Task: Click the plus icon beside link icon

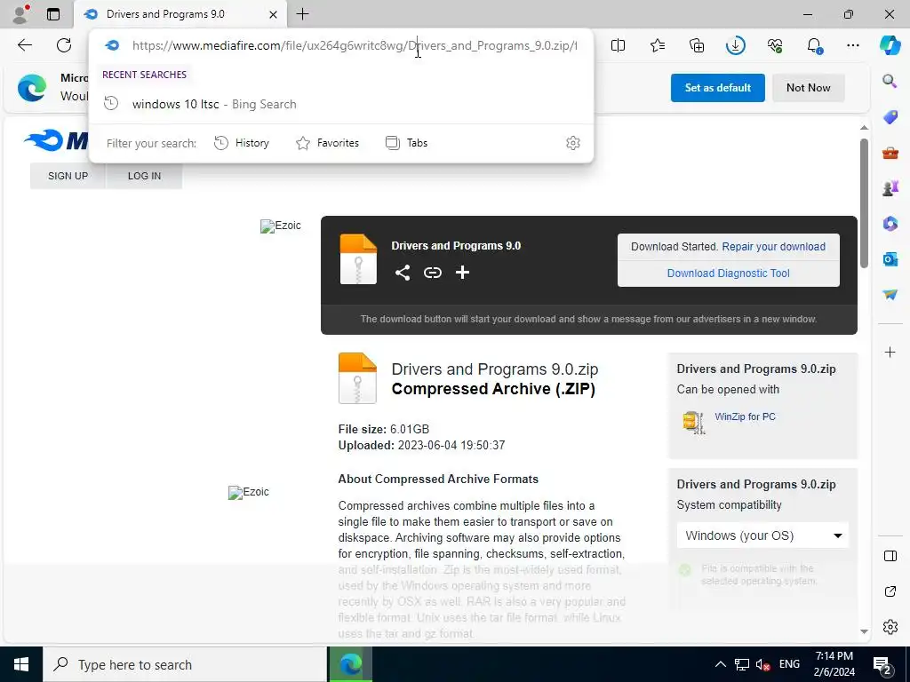Action: (462, 273)
